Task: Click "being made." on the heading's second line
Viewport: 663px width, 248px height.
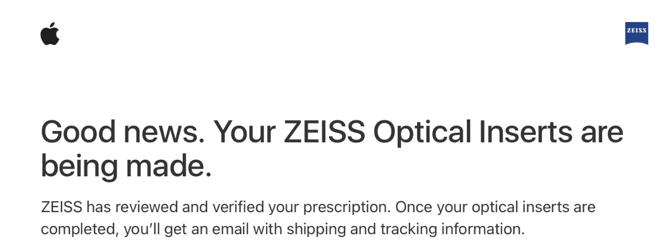Action: 126,166
